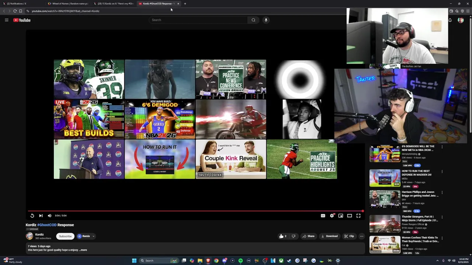Open the #GhostCOD hashtag link in the title
This screenshot has width=472, height=265.
(47, 225)
